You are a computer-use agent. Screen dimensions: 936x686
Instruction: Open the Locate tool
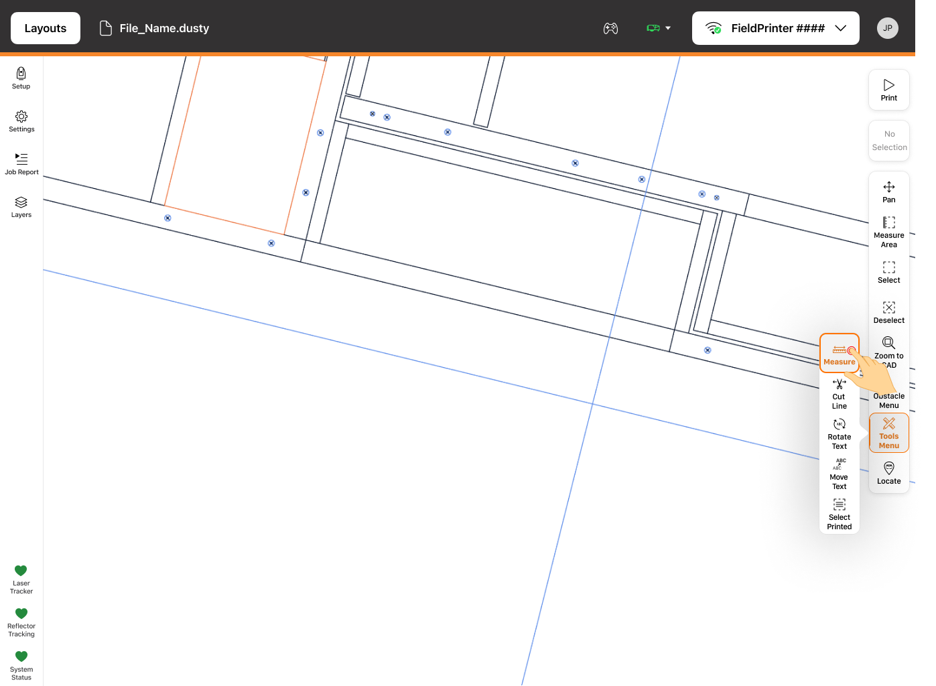pyautogui.click(x=889, y=473)
